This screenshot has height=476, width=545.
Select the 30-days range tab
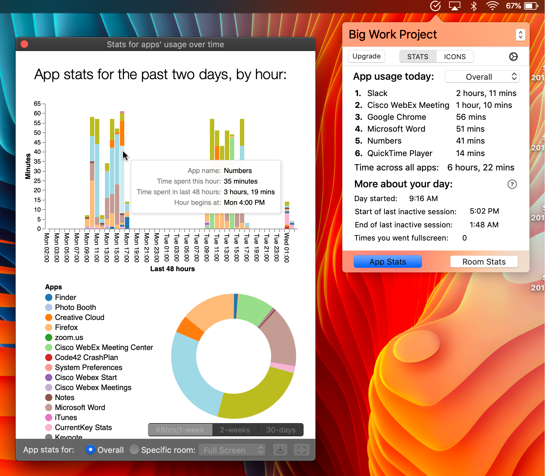coord(281,430)
